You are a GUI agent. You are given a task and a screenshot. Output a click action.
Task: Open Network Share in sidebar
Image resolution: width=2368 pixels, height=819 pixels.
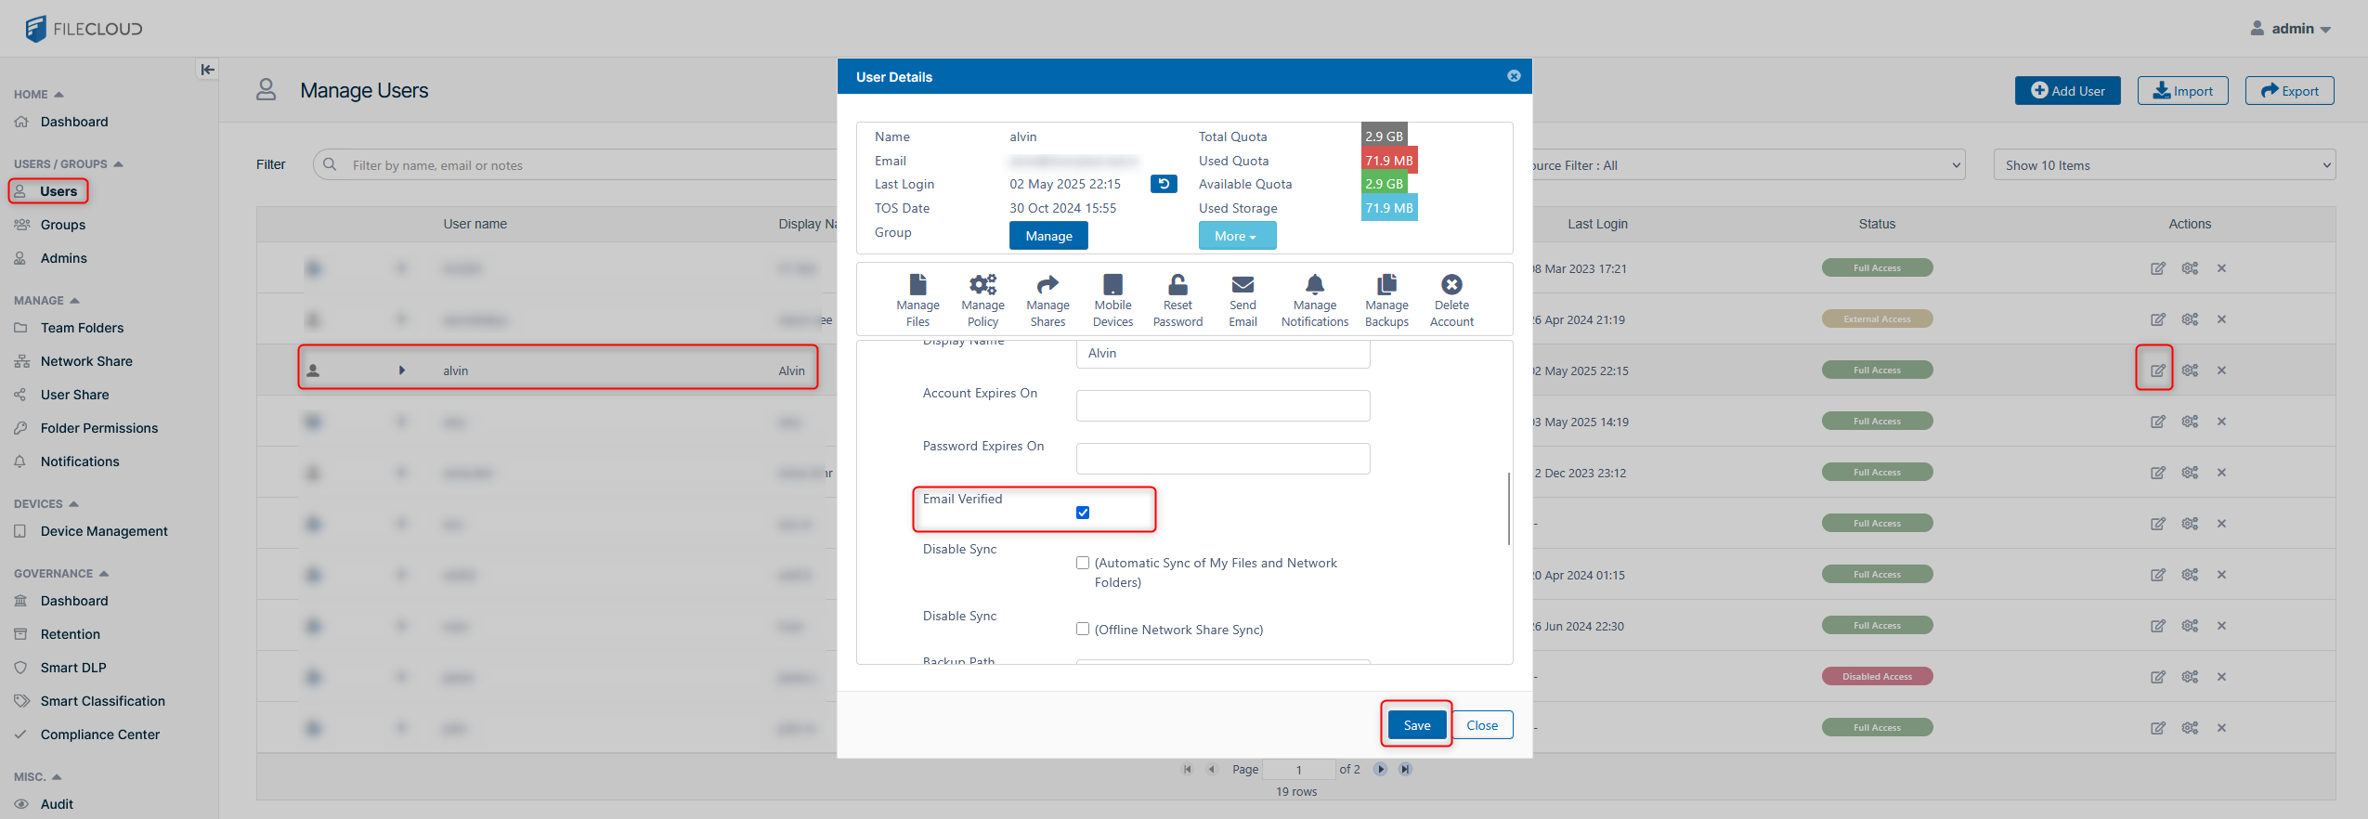(86, 361)
